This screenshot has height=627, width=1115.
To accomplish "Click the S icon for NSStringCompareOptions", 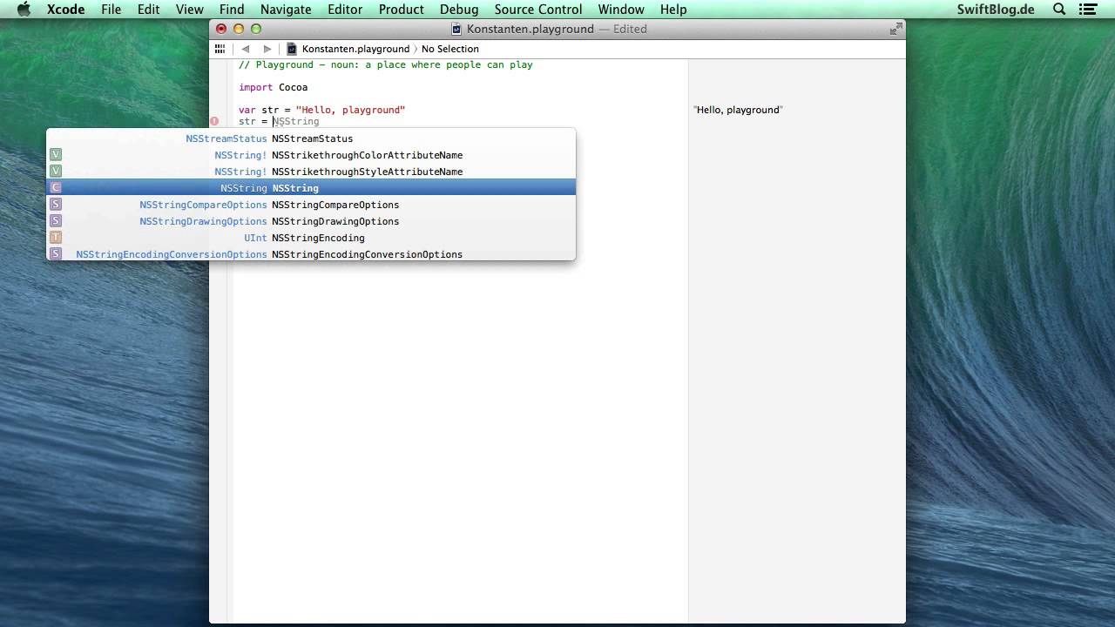I will click(x=56, y=205).
